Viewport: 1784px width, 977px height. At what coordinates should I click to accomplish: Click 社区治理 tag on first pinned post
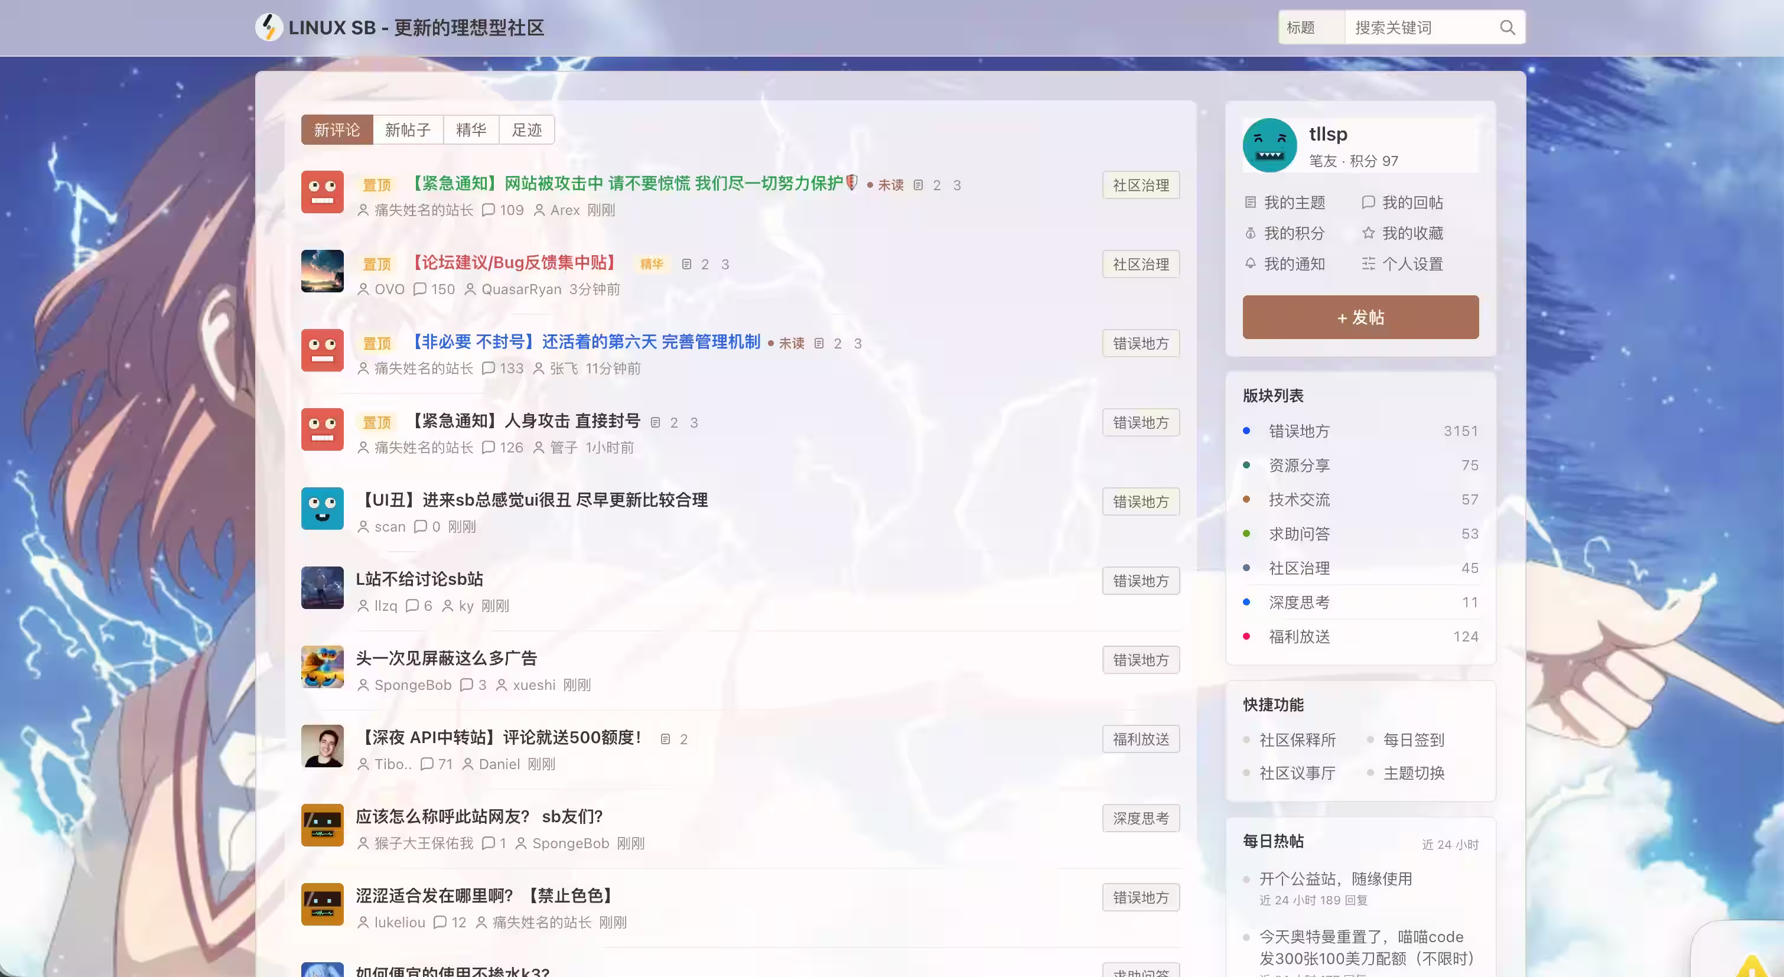click(x=1141, y=185)
